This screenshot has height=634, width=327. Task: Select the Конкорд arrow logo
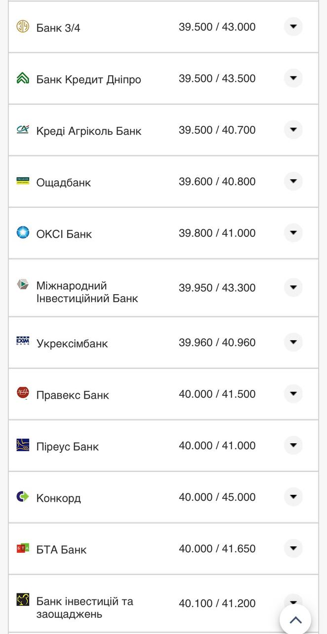22,497
